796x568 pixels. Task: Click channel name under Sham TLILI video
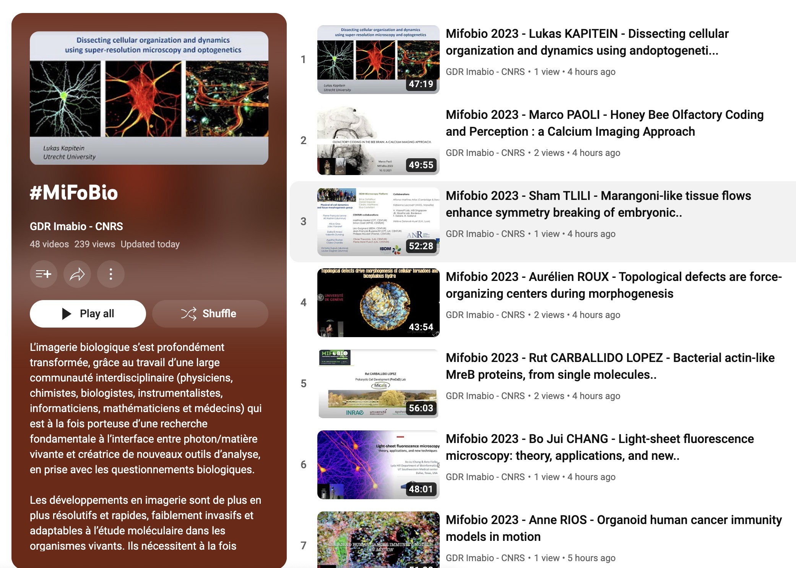(x=485, y=234)
